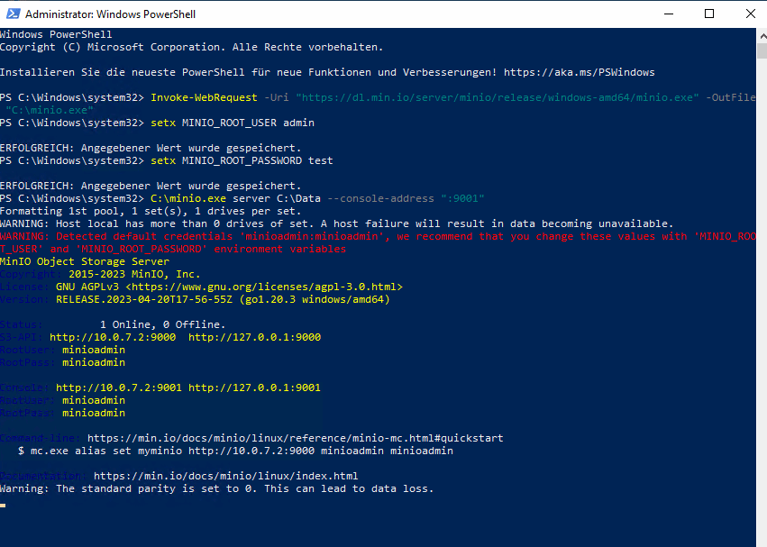Viewport: 767px width, 547px height.
Task: Close the PowerShell window
Action: pos(749,14)
